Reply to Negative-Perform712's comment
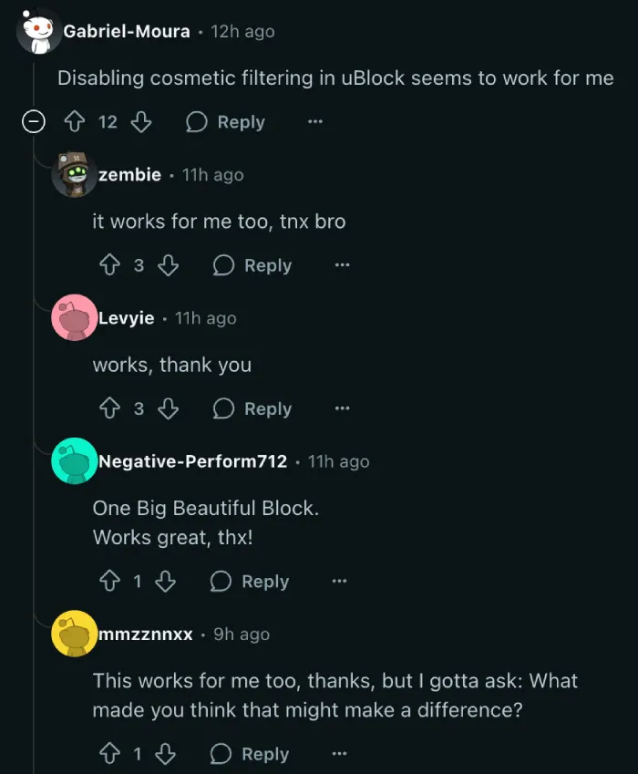 pyautogui.click(x=250, y=582)
